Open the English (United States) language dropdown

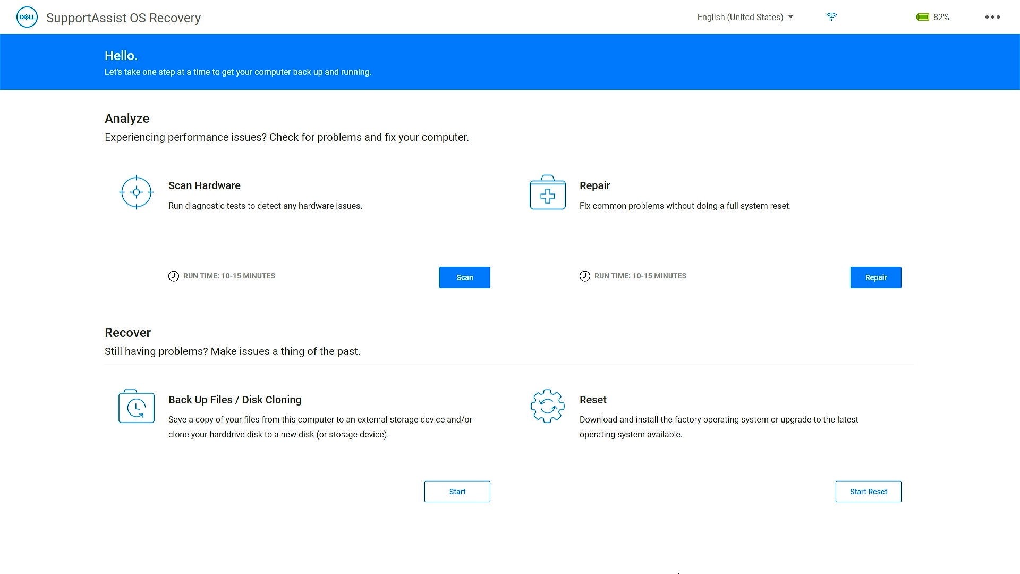pos(740,17)
